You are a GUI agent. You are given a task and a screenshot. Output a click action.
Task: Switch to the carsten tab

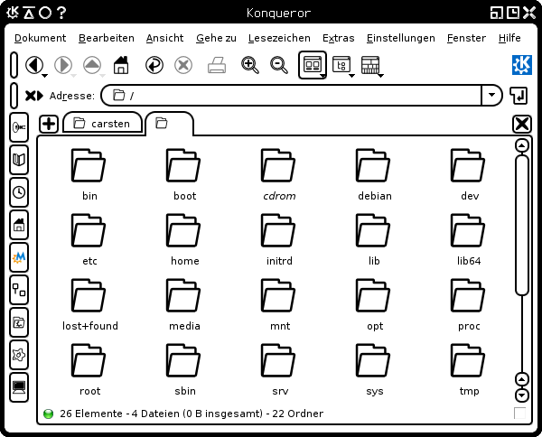[x=103, y=123]
